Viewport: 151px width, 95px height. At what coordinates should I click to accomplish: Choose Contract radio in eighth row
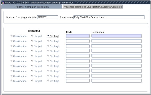click(x=48, y=71)
